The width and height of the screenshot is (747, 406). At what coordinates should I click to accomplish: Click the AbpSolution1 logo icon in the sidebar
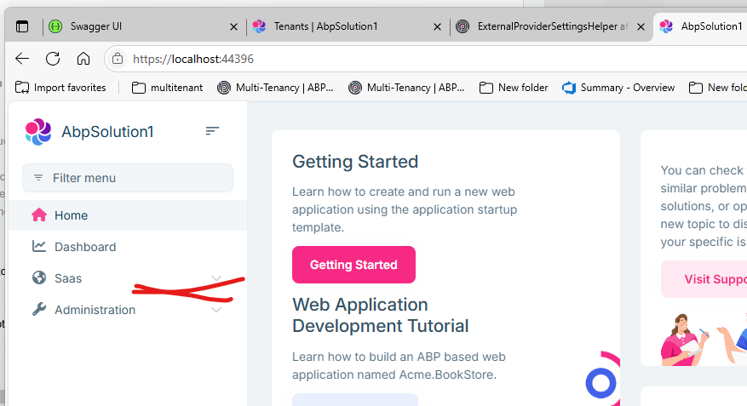pos(38,131)
